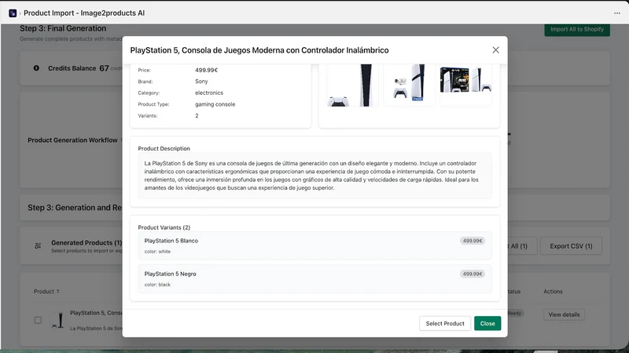
Task: Click the Export CSV (1) button
Action: coord(571,246)
